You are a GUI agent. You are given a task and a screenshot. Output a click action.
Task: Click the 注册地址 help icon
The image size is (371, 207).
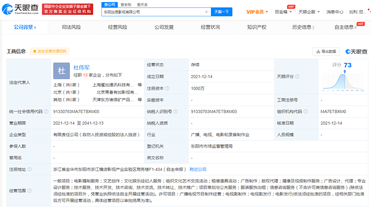tap(30, 170)
